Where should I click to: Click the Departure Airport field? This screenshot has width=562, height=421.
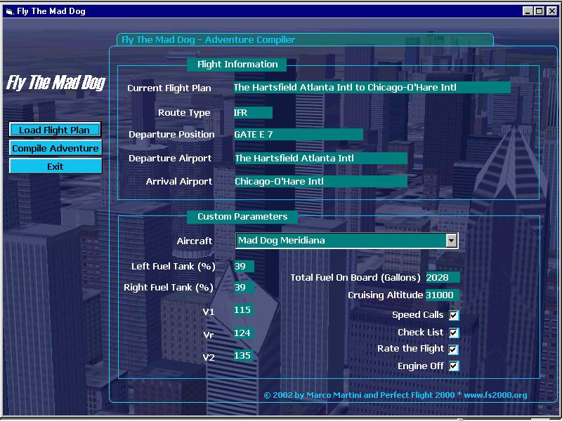click(x=321, y=159)
